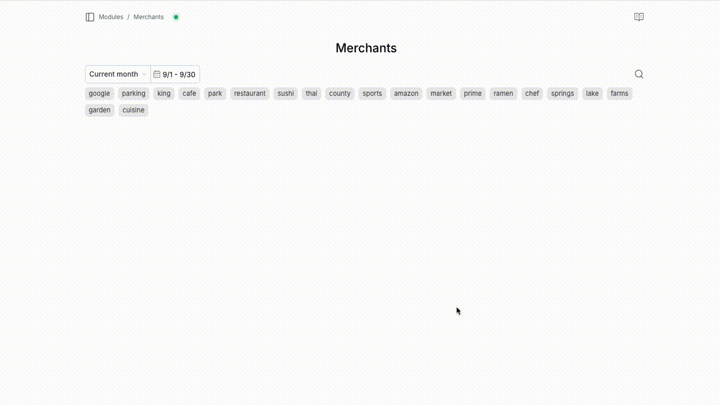Select the prime filter tag

[472, 93]
